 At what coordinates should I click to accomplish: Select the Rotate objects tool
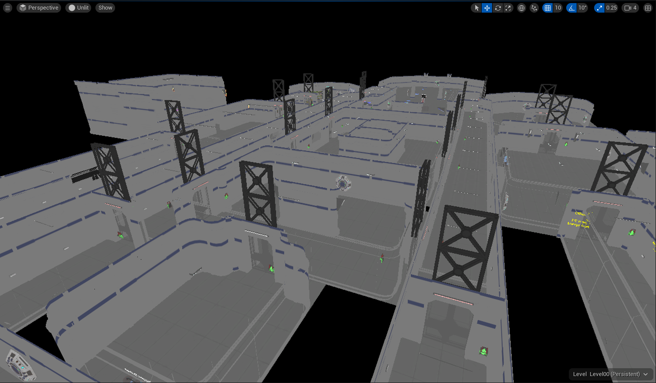(x=498, y=8)
